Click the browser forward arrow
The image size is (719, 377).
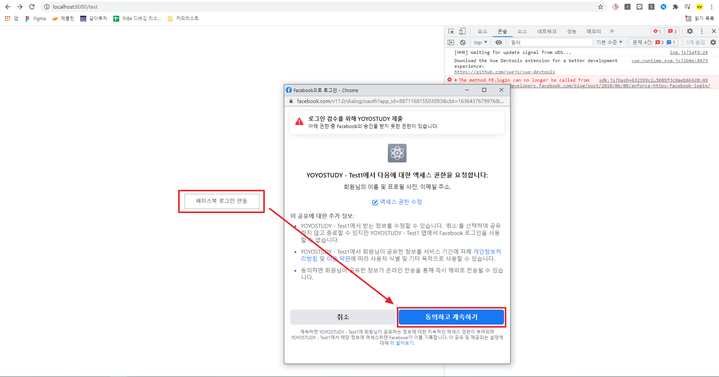[20, 7]
